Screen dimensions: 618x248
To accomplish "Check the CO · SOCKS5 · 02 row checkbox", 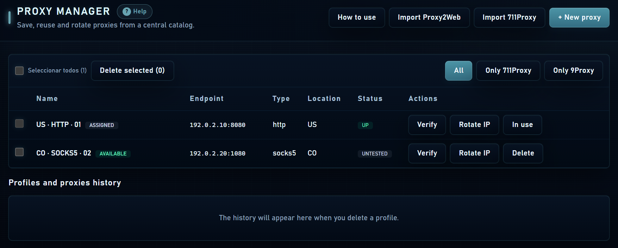I will pos(19,152).
